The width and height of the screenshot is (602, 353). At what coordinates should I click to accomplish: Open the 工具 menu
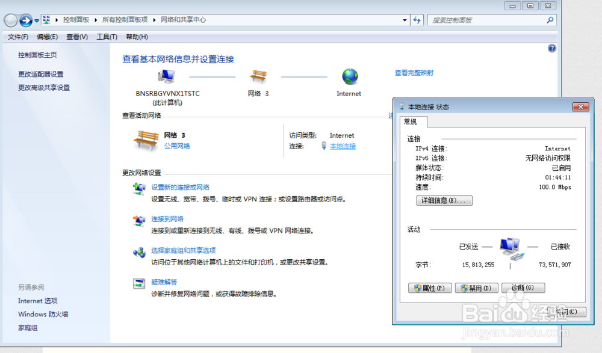107,37
